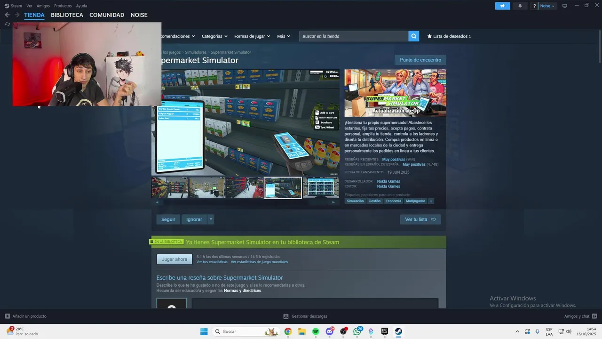Open the arrow dropdown beside Ignorar
This screenshot has height=339, width=602.
(211, 219)
